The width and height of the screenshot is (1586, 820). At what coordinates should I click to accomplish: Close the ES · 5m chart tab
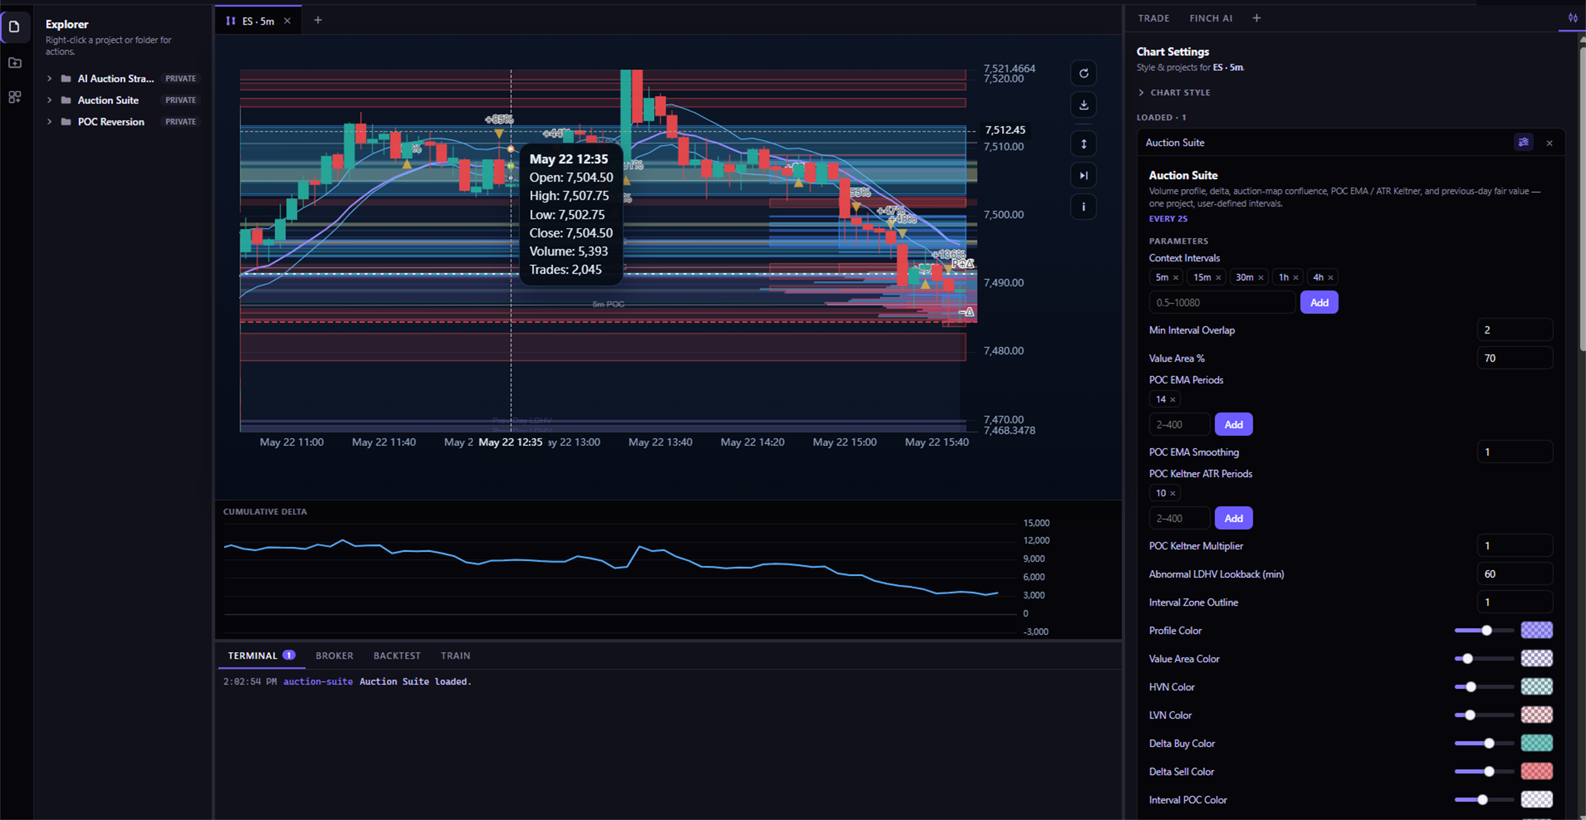click(287, 21)
